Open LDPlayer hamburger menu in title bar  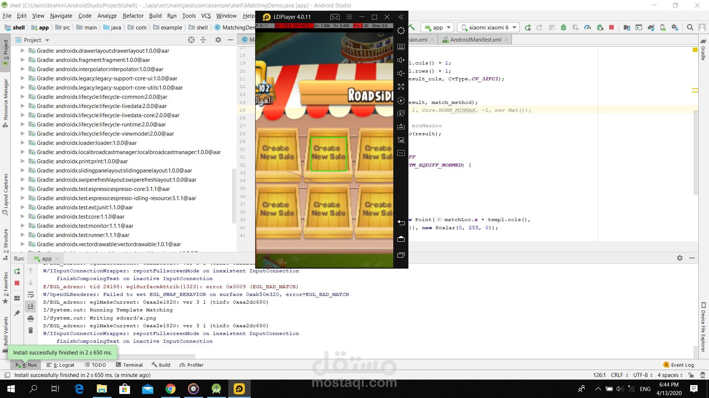coord(349,17)
